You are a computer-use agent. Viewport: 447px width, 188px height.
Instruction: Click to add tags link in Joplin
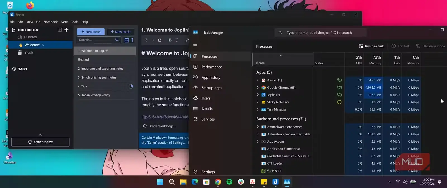pos(163,126)
